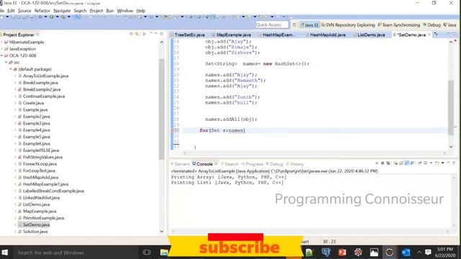Open Action Center notifications icon
The image size is (461, 259).
428,253
